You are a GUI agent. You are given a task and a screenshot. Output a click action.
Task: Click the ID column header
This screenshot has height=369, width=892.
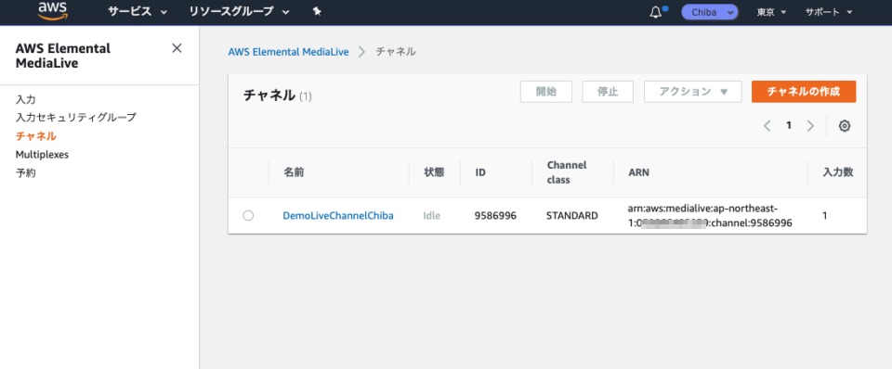pos(480,172)
